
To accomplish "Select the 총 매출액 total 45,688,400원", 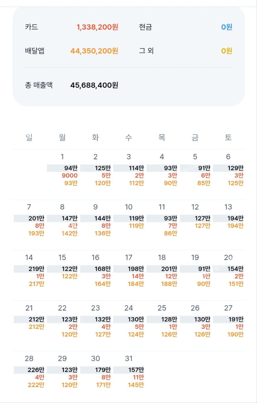I will (x=94, y=85).
